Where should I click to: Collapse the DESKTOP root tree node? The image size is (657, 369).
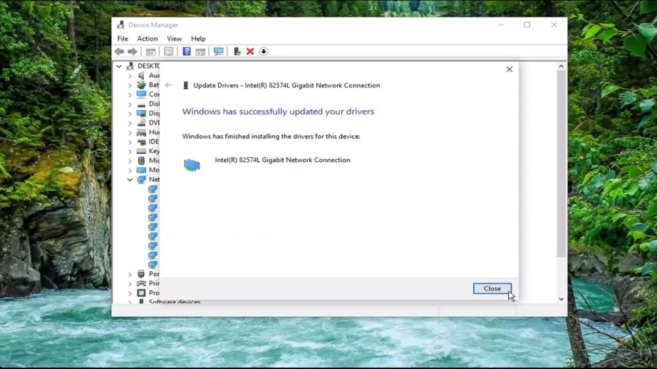[x=119, y=66]
